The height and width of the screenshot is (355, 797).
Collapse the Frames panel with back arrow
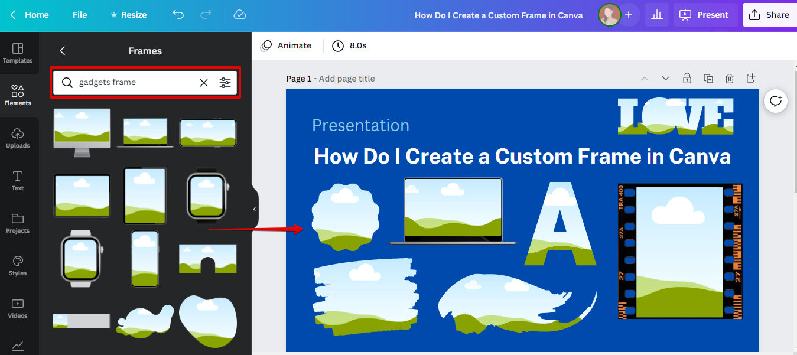click(63, 51)
